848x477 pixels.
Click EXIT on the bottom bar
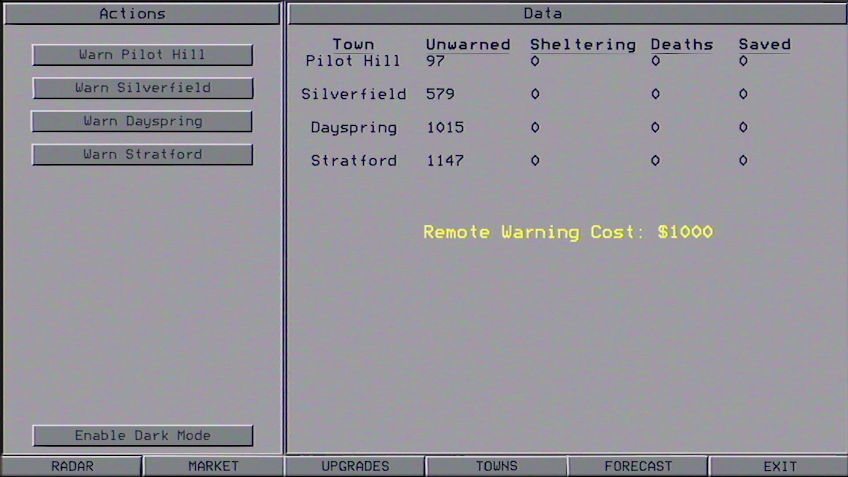click(x=779, y=466)
